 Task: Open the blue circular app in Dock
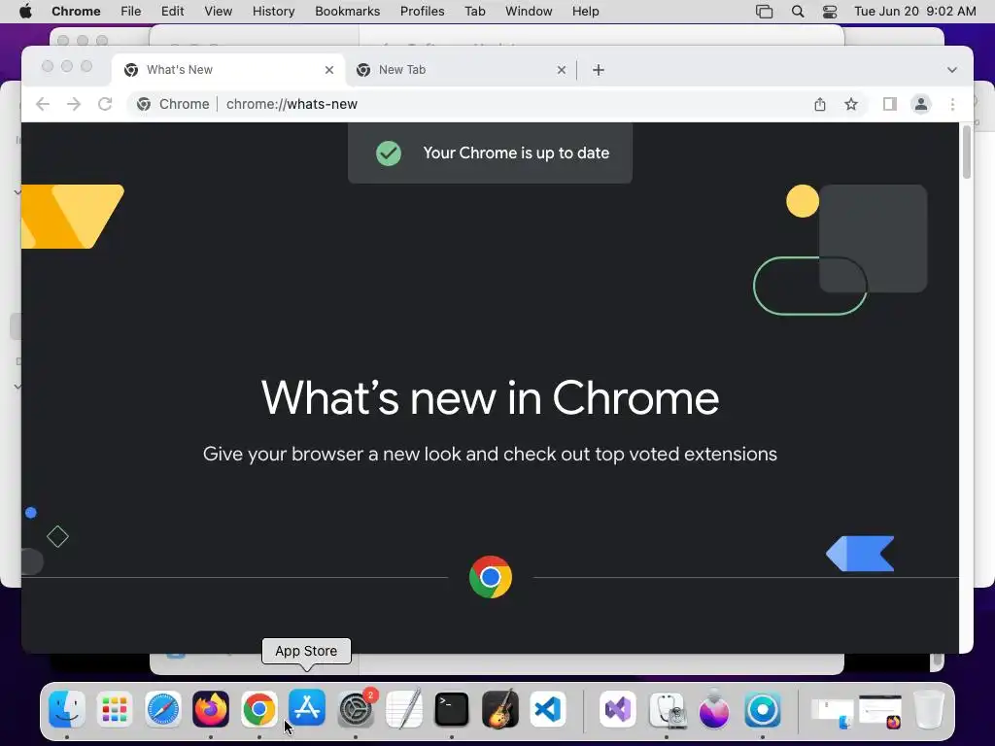(763, 708)
